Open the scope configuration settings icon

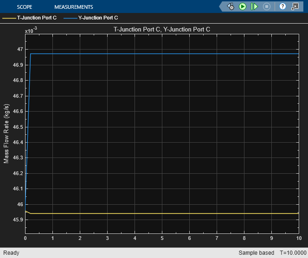tap(231, 6)
